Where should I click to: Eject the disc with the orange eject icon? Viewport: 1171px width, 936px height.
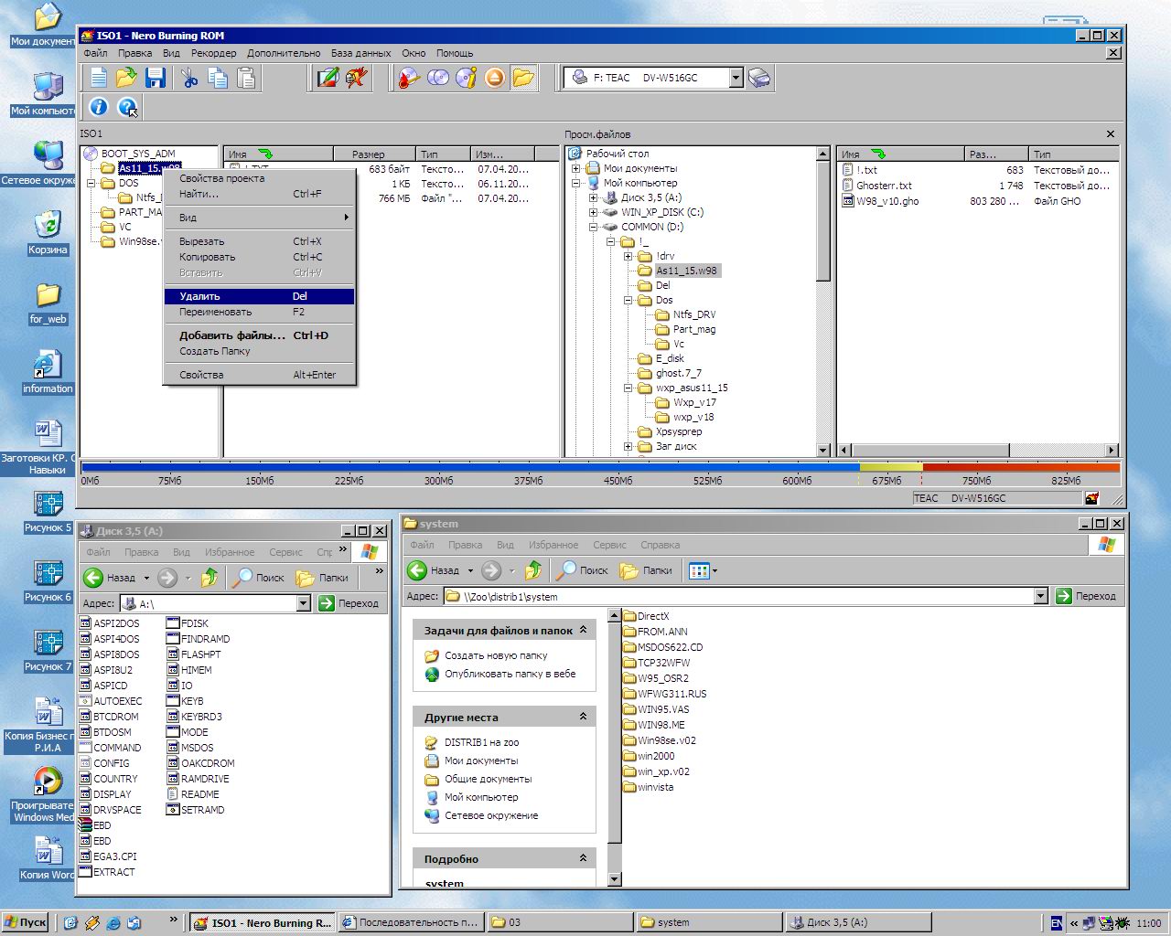[x=495, y=78]
